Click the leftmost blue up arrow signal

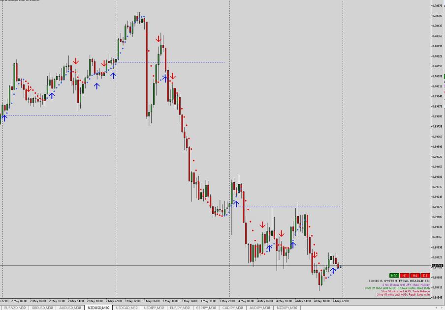click(x=5, y=117)
